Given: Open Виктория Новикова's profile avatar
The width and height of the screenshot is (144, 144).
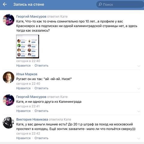Looking at the screenshot, I should coord(9,123).
